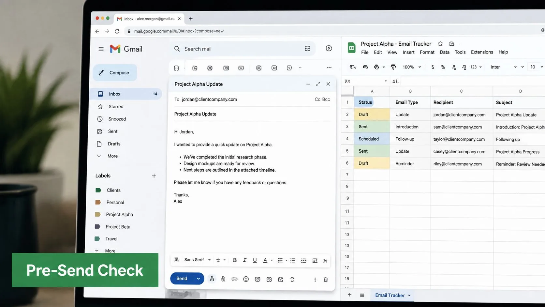Click the Cc link in compose
Image resolution: width=545 pixels, height=307 pixels.
317,99
